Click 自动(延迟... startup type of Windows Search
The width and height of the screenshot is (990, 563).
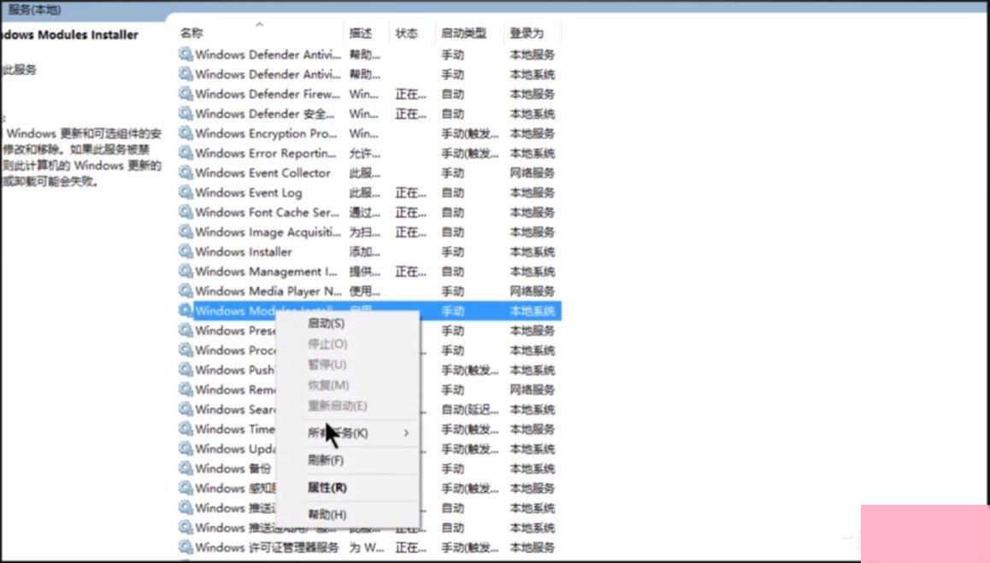tap(469, 409)
